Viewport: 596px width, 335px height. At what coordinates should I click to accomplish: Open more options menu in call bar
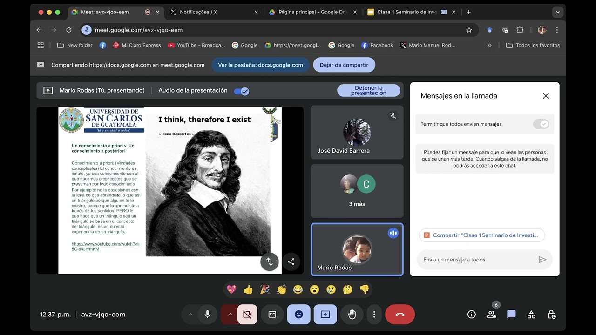point(374,315)
